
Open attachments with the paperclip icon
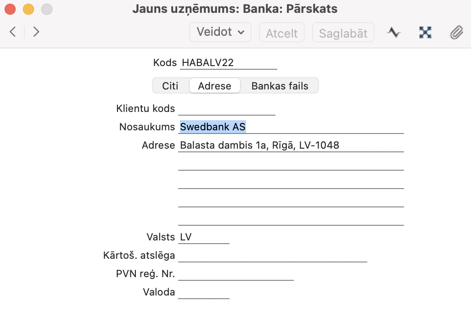click(456, 32)
